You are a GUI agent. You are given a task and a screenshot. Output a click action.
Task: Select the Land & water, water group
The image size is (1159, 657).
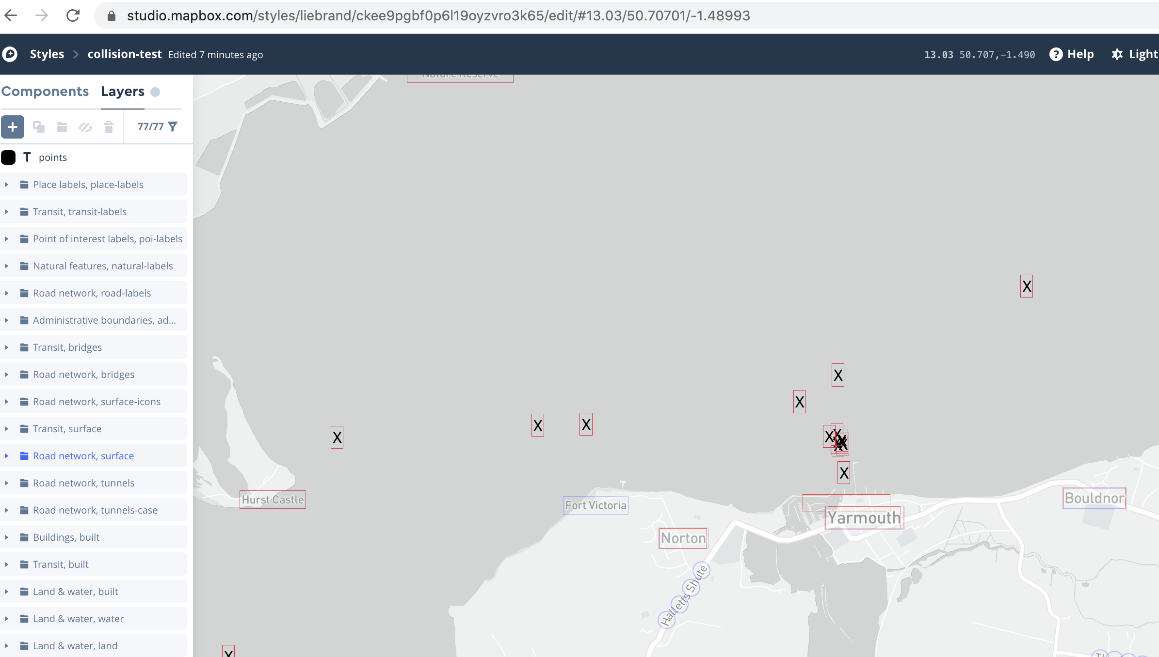[x=94, y=619]
